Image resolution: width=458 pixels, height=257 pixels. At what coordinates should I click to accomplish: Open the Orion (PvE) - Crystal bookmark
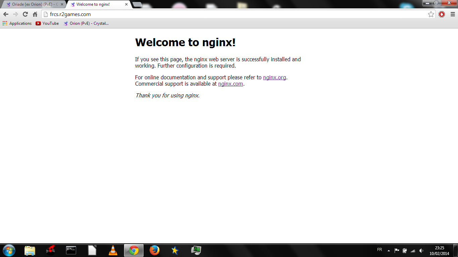86,23
